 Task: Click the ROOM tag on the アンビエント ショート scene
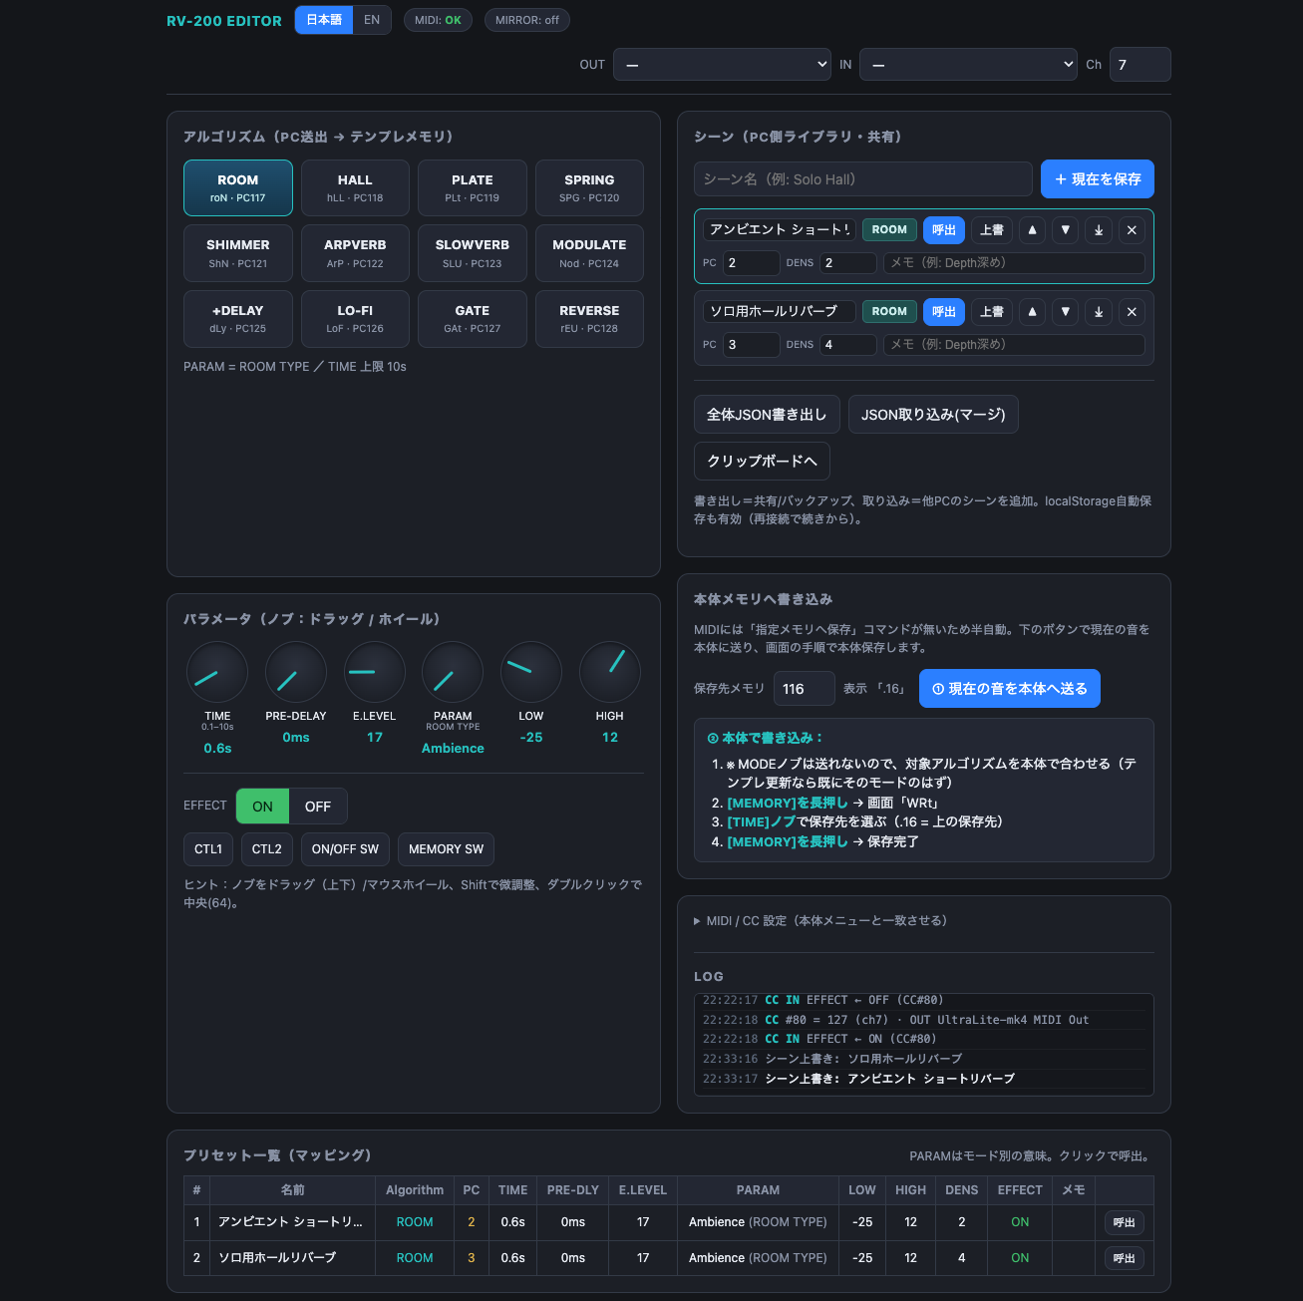click(889, 230)
